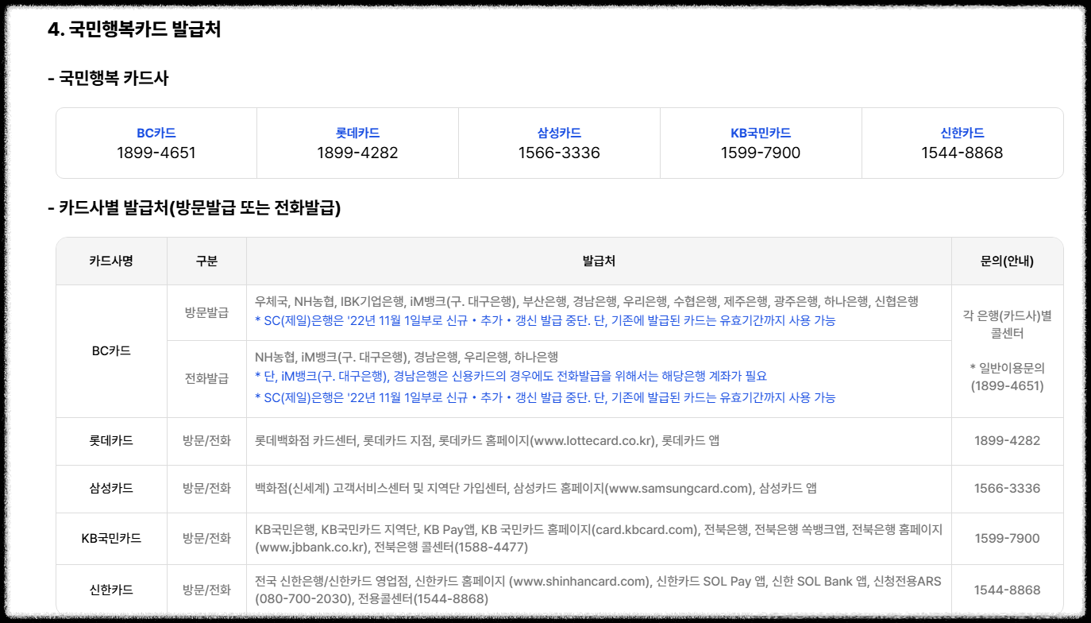
Task: Click the KB국민은행, KB국민카드 지역단 issuing text
Action: point(599,538)
